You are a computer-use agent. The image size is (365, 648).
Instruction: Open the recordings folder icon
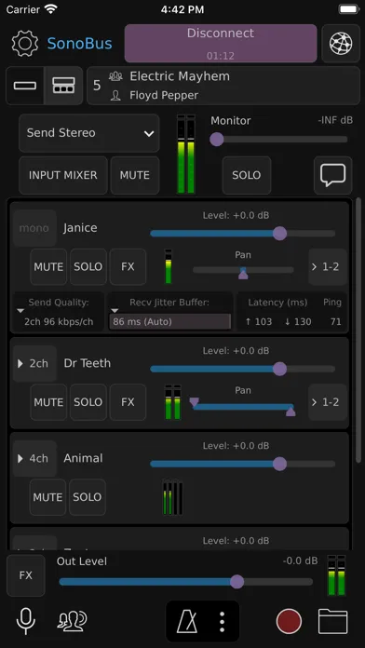332,621
